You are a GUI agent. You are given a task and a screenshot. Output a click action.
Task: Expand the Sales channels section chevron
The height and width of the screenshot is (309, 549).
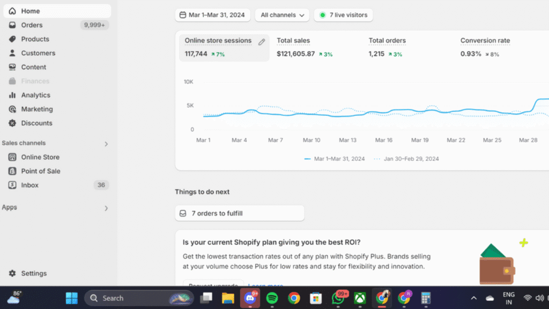click(x=106, y=144)
